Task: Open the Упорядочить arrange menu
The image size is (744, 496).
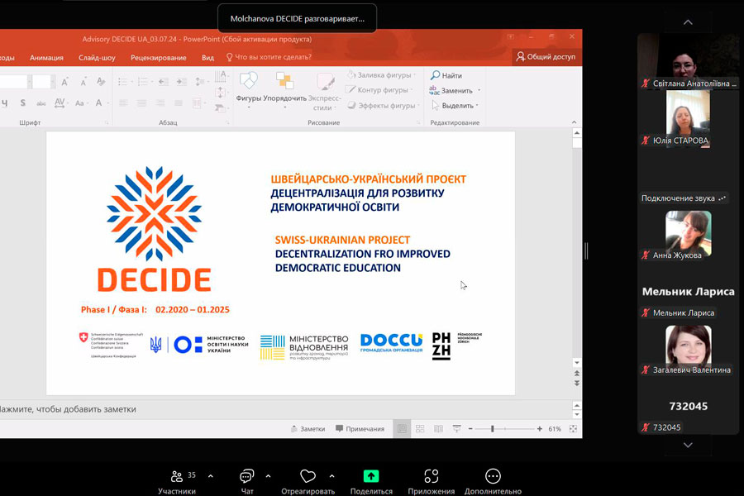Action: tap(284, 89)
